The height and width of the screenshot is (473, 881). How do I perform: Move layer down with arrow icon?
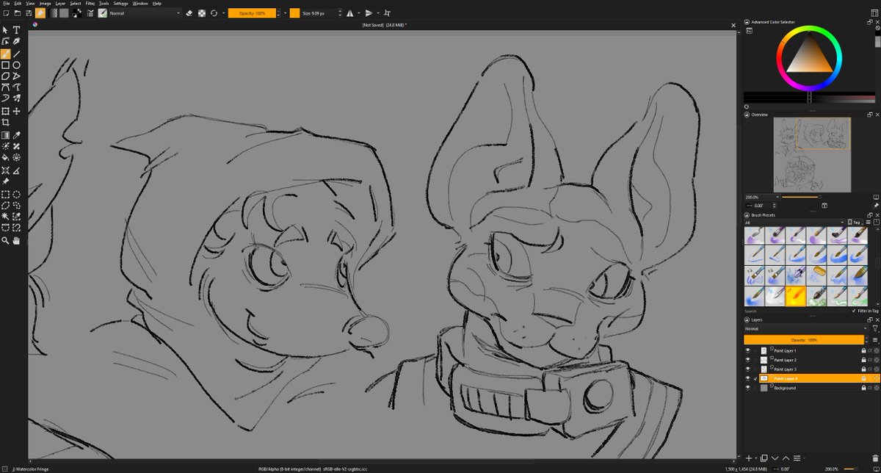pos(775,458)
